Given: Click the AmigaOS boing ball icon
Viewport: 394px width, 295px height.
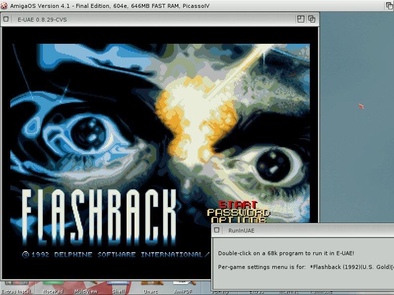Looking at the screenshot, I should pyautogui.click(x=4, y=5).
